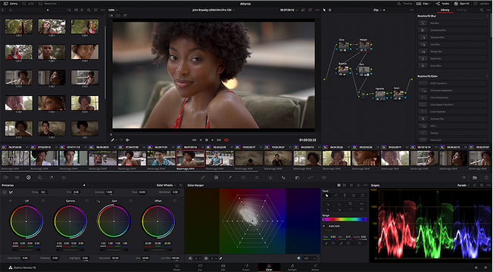493x272 pixels.
Task: Select the Gaussian Blur effect
Action: 453,37
